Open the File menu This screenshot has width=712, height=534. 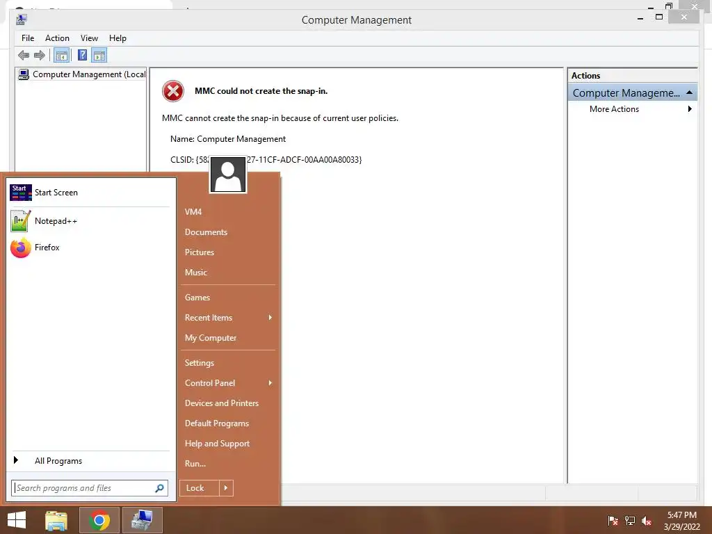28,38
